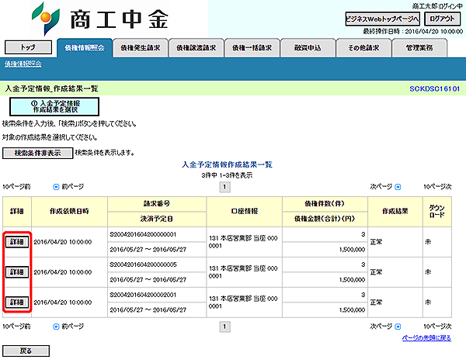Click 3件中 1-3件を表示 count text
This screenshot has width=466, height=363.
coord(227,175)
